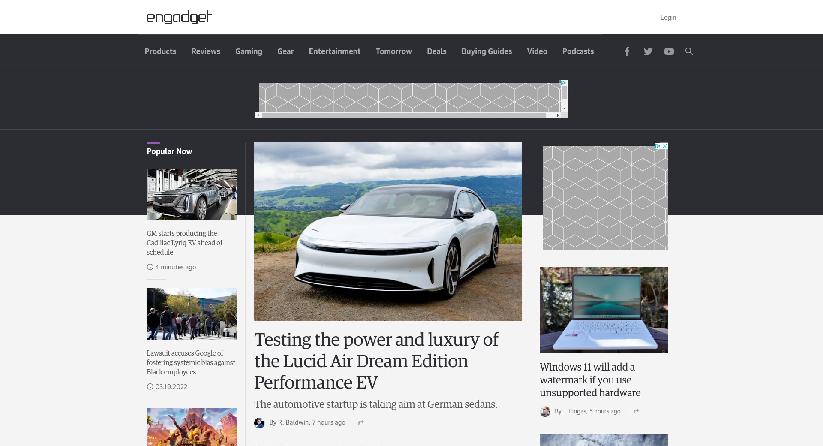Share the Windows 11 watermark article
Image resolution: width=823 pixels, height=446 pixels.
pyautogui.click(x=636, y=411)
